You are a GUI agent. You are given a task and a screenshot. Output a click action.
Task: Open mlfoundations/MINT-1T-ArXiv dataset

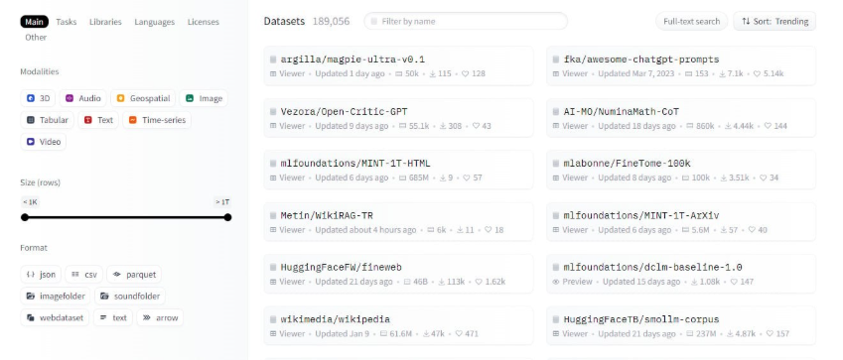(x=681, y=222)
